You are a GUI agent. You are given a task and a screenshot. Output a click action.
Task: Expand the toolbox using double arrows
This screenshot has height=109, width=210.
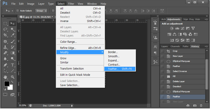click(x=3, y=16)
